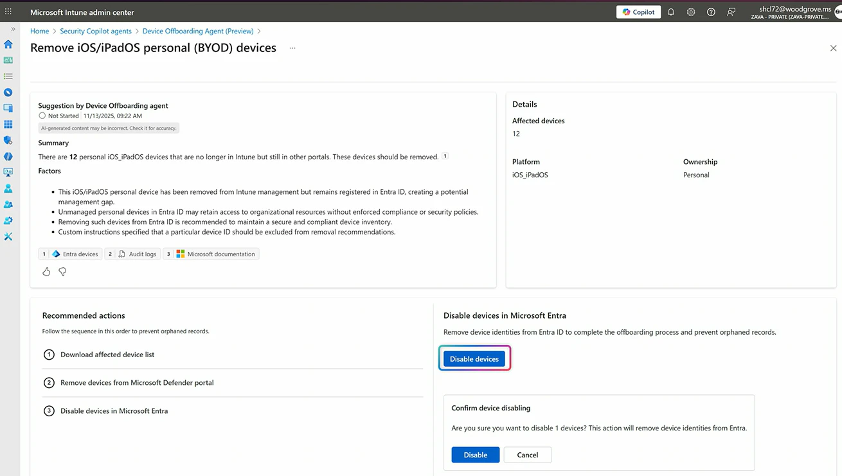Close the suggestion pane with the X

tap(833, 48)
